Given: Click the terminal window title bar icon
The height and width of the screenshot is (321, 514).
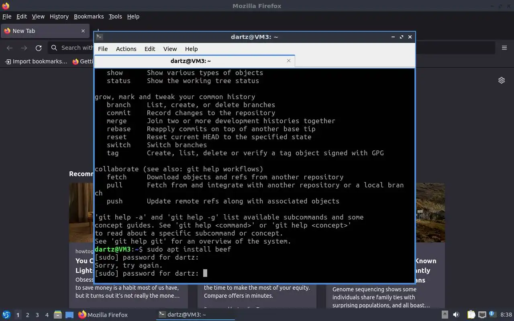Looking at the screenshot, I should pos(99,37).
